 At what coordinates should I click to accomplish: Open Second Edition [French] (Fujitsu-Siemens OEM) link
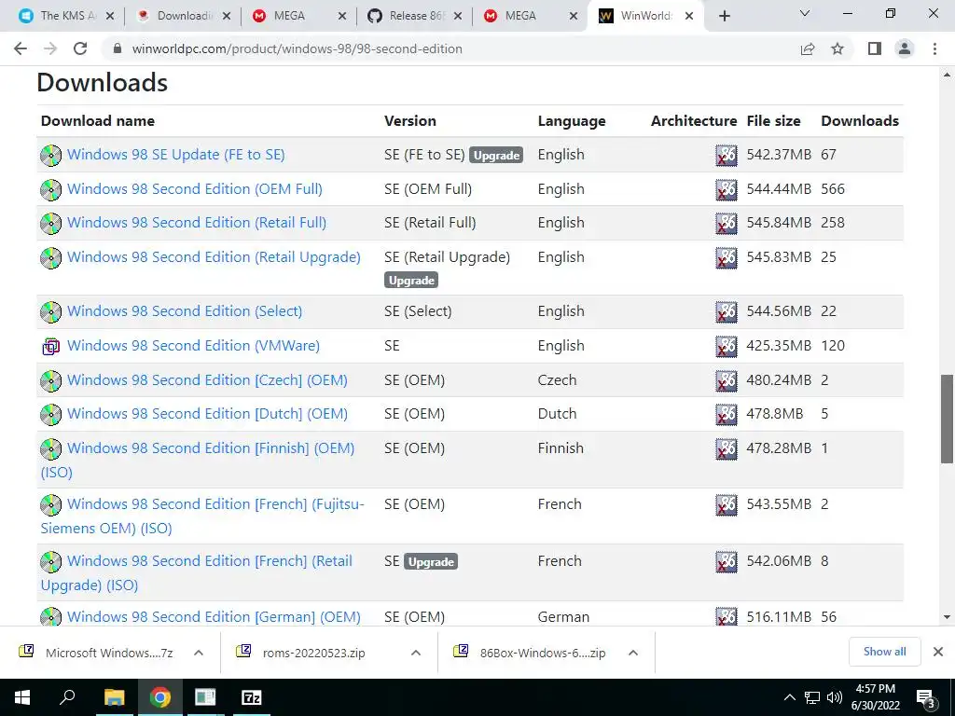click(x=202, y=516)
